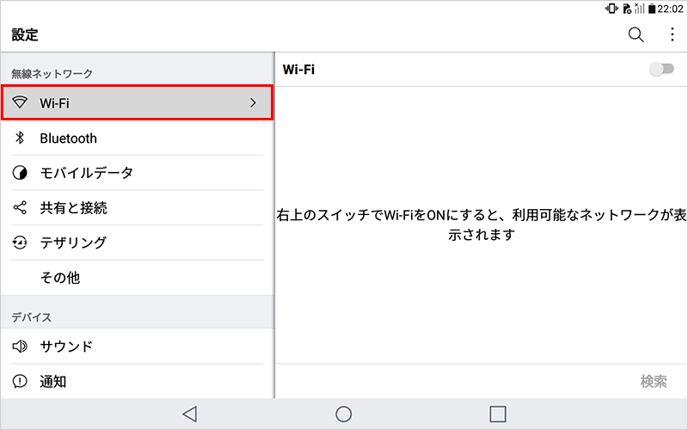Expand Wi-Fi row chevron arrow
This screenshot has height=430, width=688.
253,102
